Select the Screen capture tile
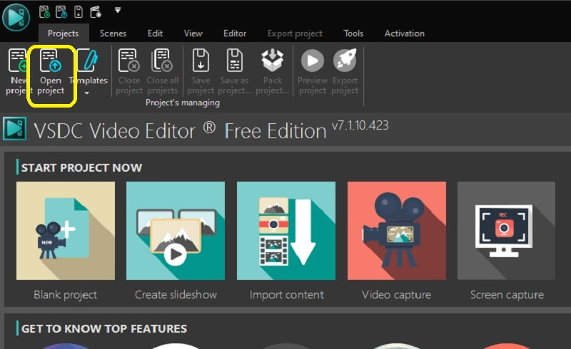 click(x=506, y=231)
